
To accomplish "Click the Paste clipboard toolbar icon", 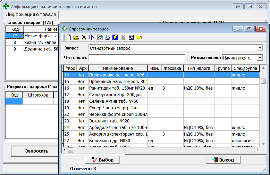I will [x=100, y=37].
